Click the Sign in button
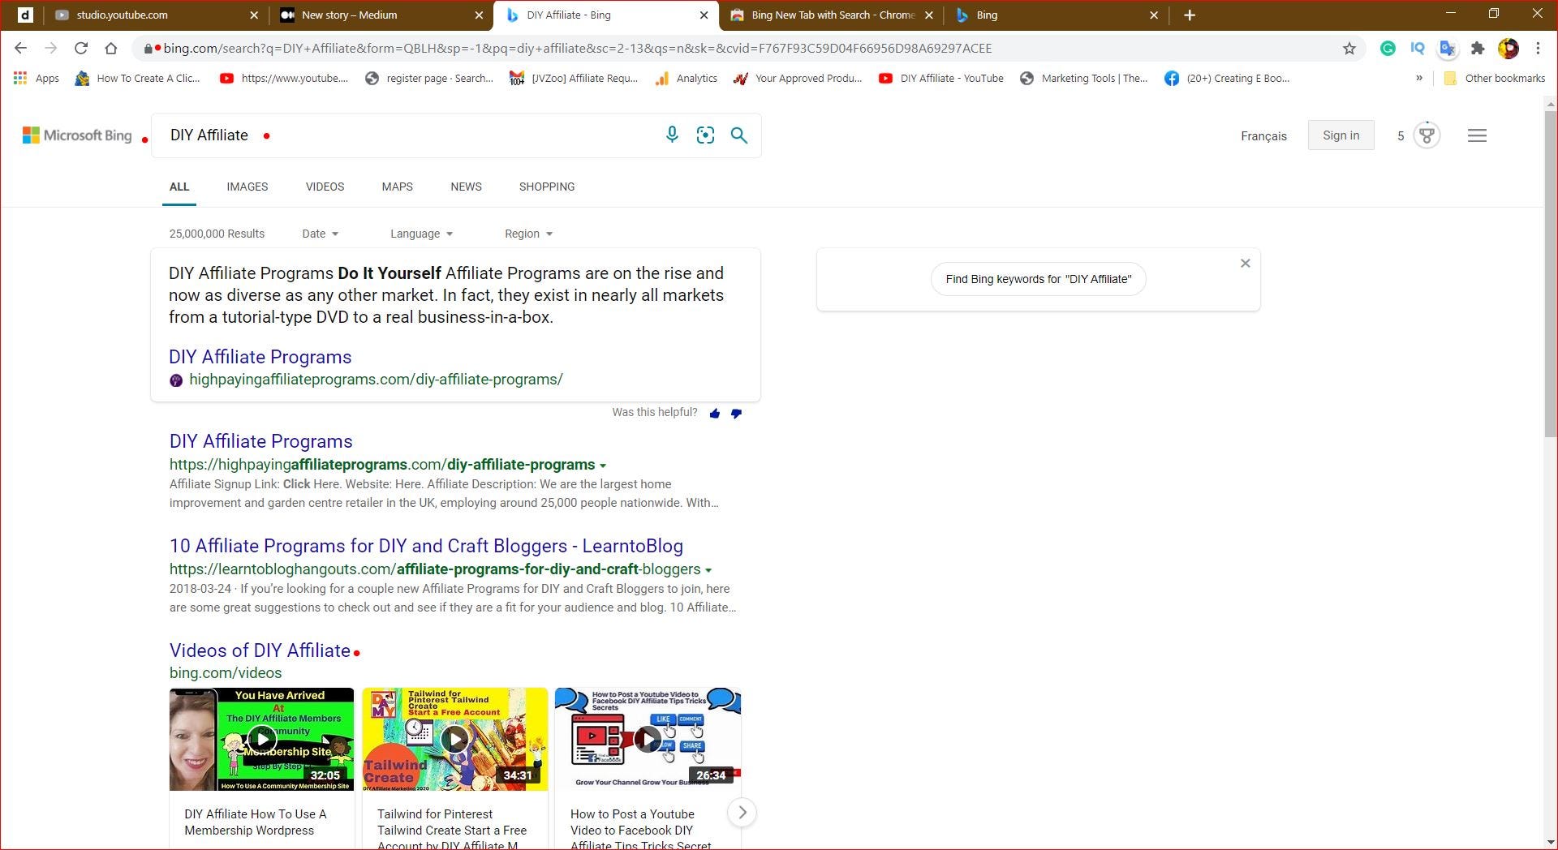 [x=1341, y=135]
